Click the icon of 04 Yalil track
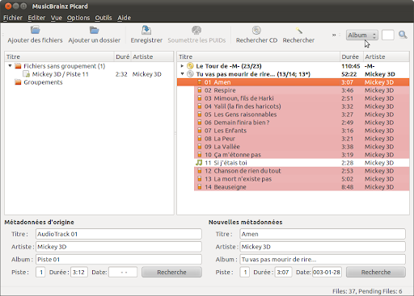The height and width of the screenshot is (296, 414). (200, 106)
